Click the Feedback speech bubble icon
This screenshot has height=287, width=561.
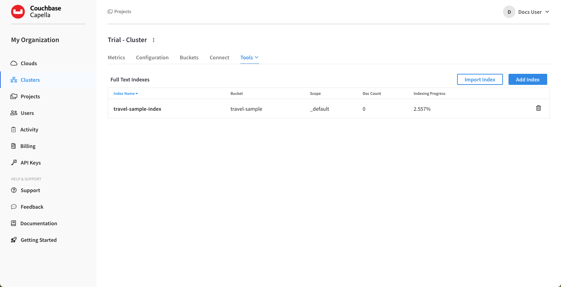14,207
